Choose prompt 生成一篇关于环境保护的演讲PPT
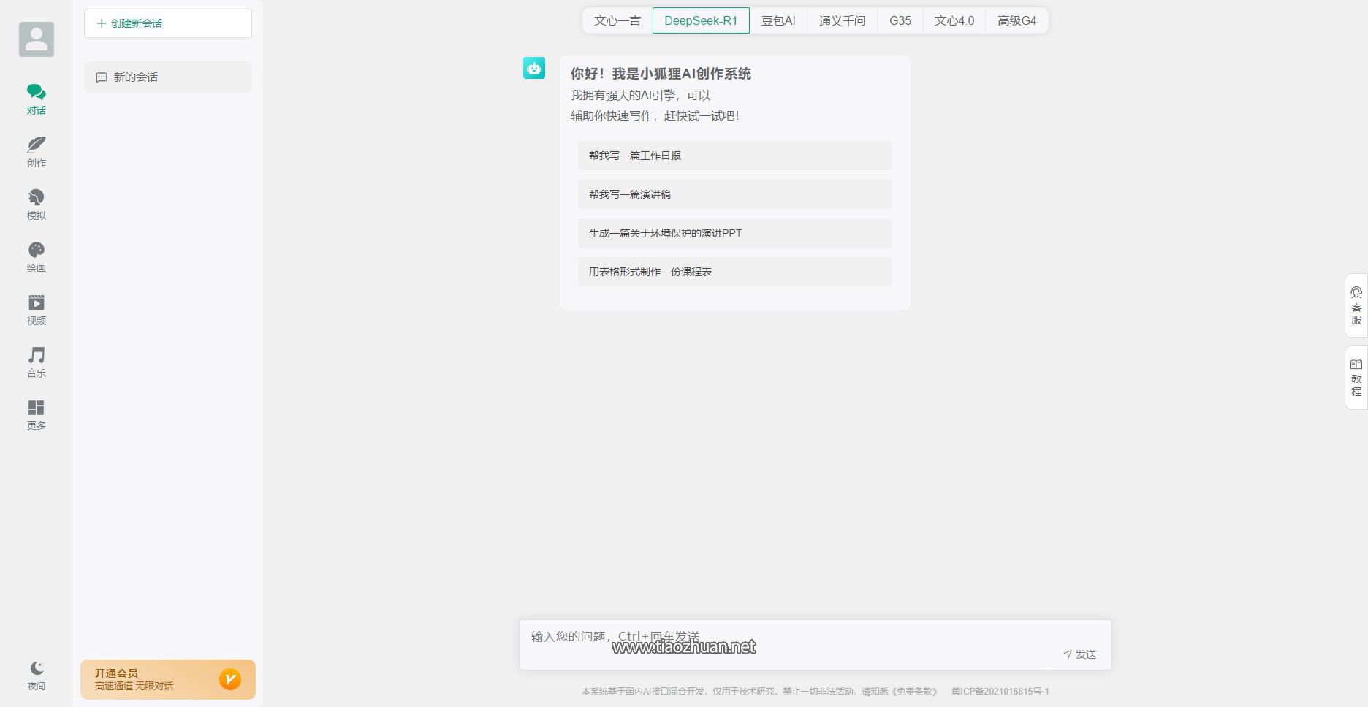 click(735, 233)
